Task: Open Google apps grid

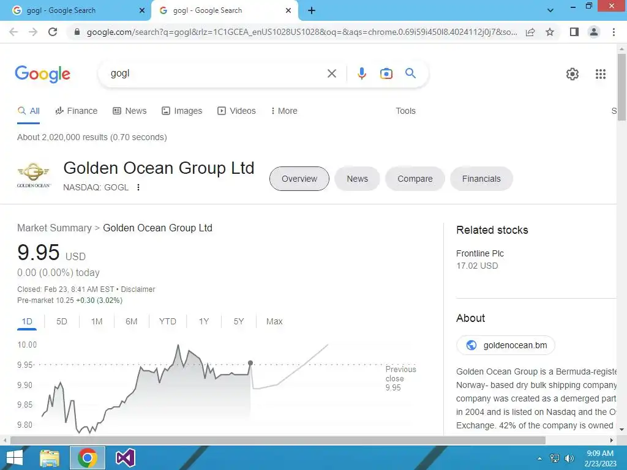Action: [x=600, y=74]
